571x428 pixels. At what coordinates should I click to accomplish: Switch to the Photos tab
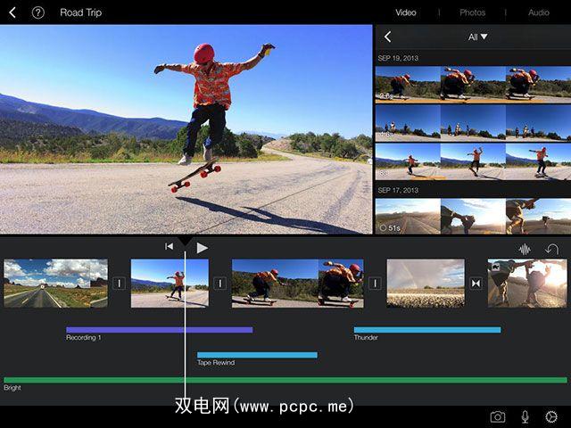pyautogui.click(x=472, y=12)
